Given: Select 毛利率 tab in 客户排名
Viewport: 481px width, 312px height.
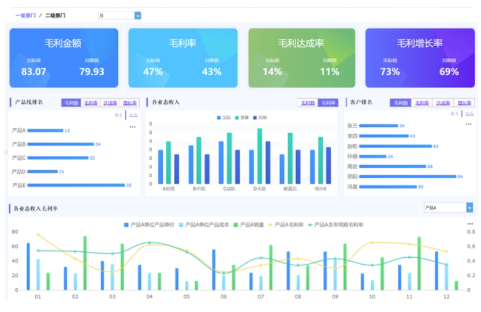Looking at the screenshot, I should [x=422, y=103].
